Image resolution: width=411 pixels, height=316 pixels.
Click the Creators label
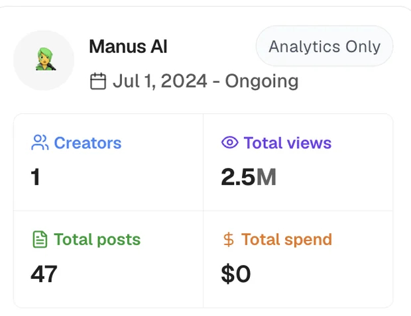tap(88, 143)
